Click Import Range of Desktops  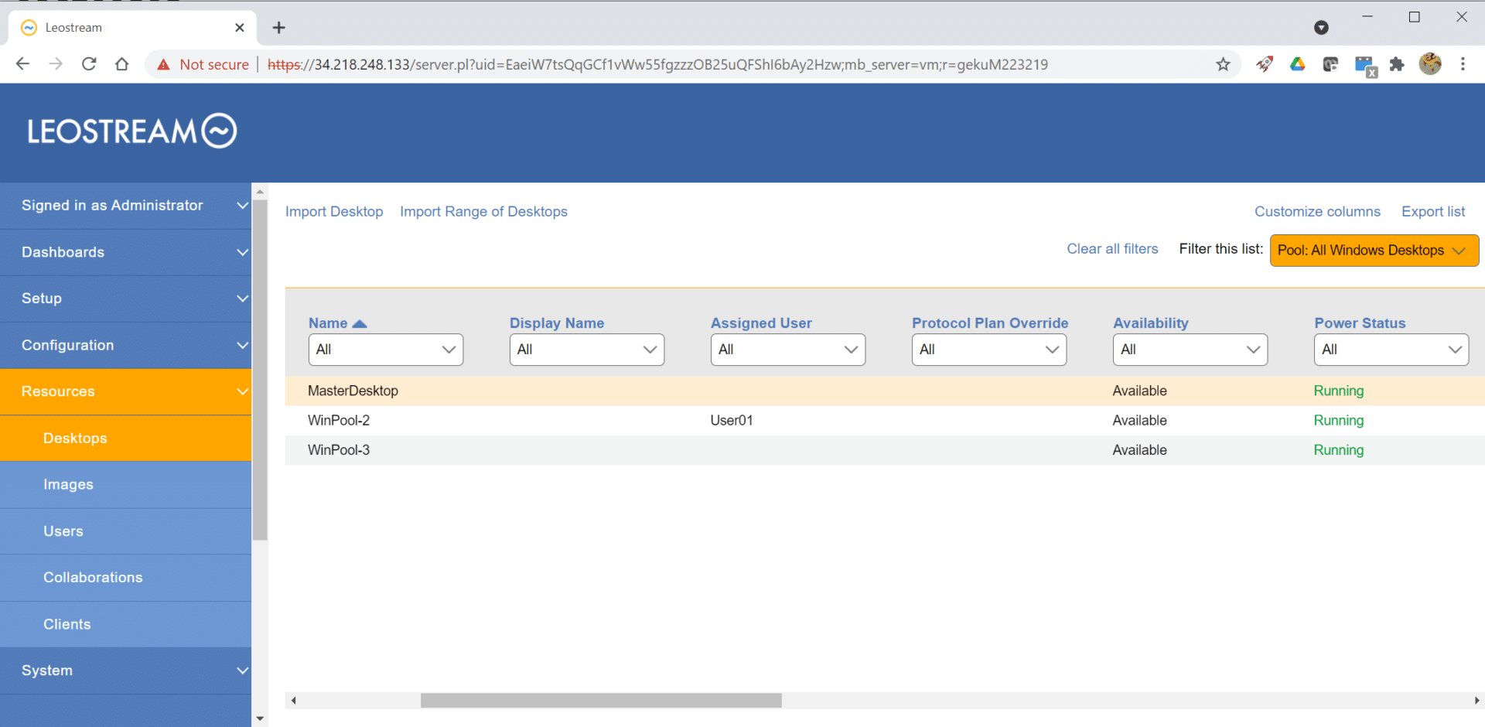483,212
